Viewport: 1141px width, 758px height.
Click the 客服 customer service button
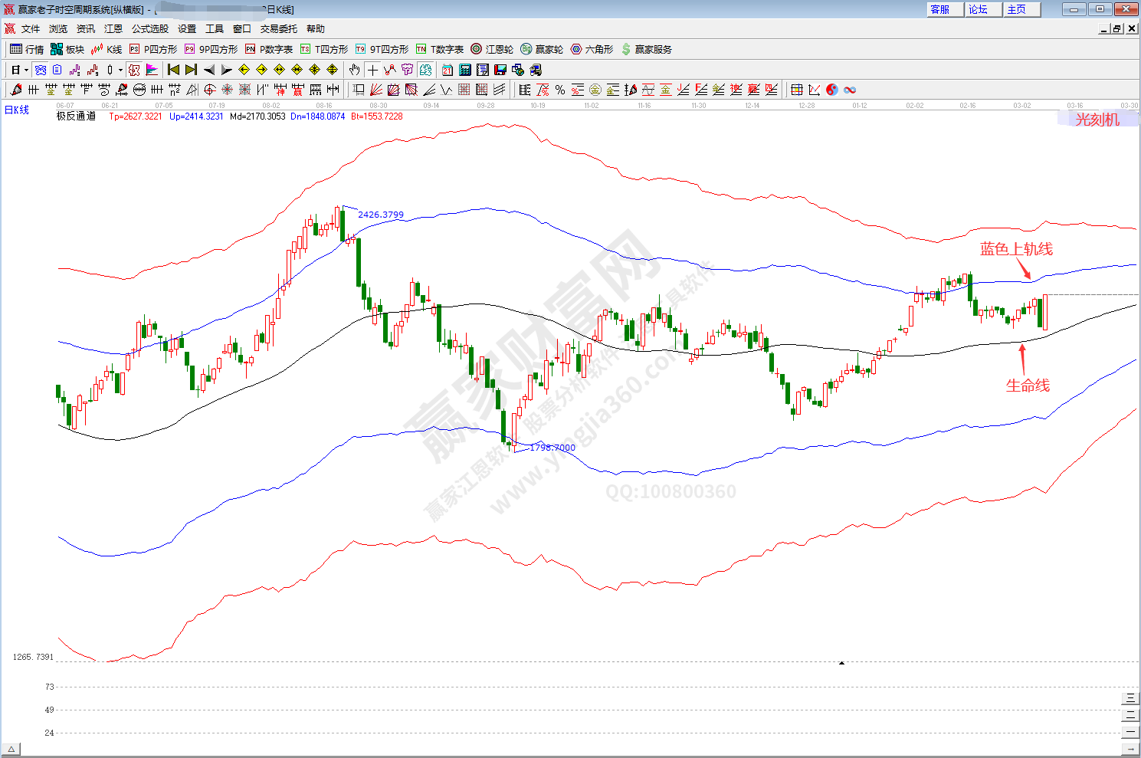(940, 9)
